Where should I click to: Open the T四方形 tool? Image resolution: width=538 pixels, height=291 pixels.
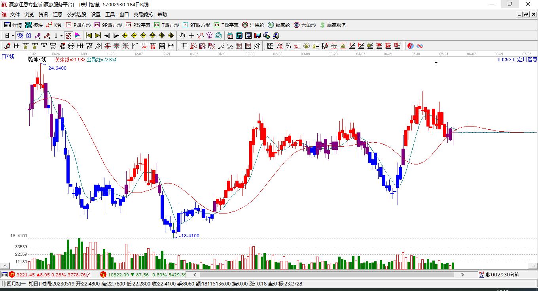(167, 25)
